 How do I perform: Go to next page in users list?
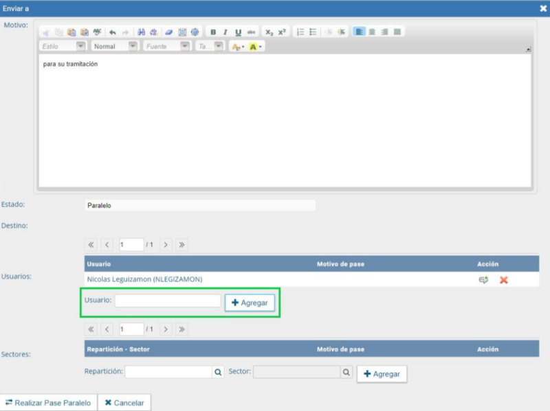pos(166,244)
